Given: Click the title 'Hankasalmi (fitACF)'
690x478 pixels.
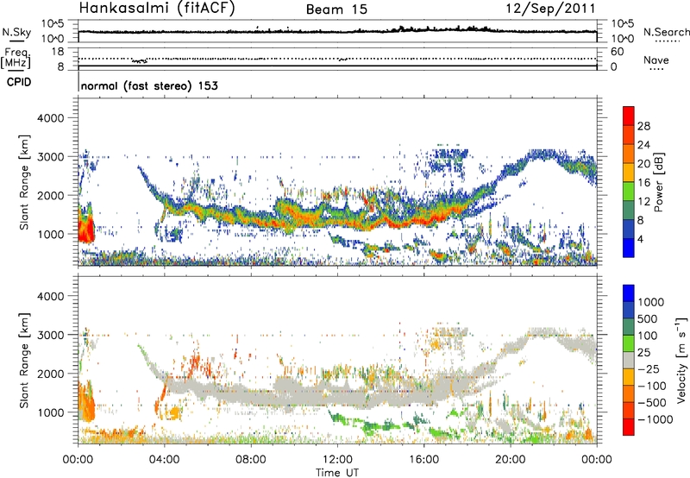Looking at the screenshot, I should click(157, 9).
